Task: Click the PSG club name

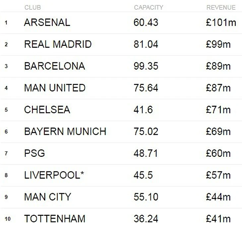Action: pos(34,153)
